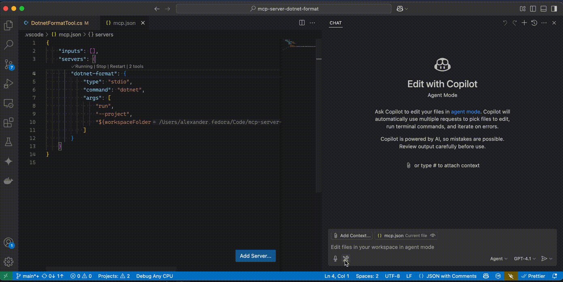Open the Agent mode dropdown
Viewport: 563px width, 282px height.
point(499,259)
